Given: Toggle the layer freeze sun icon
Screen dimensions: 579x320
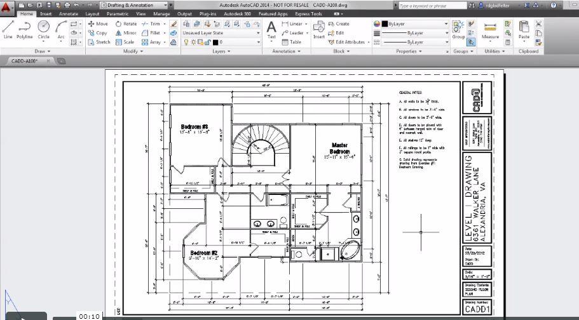Looking at the screenshot, I should pyautogui.click(x=193, y=43).
